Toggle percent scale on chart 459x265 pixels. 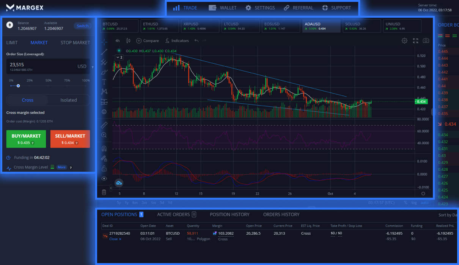coord(406,203)
